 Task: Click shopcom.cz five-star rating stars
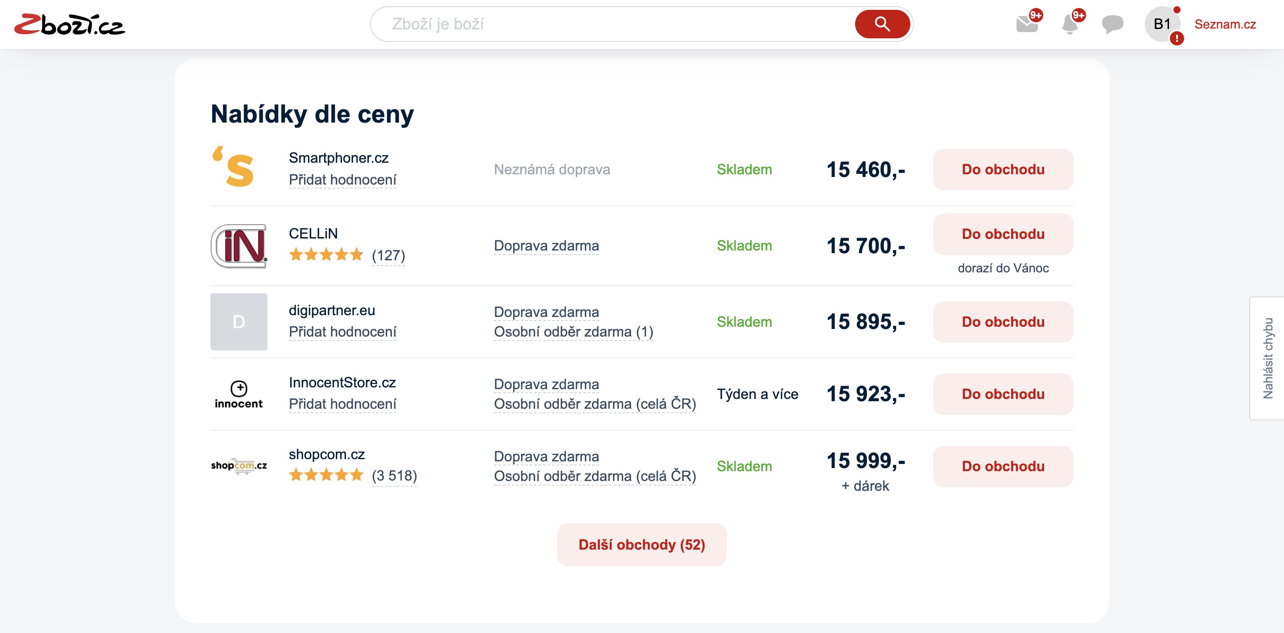coord(326,474)
